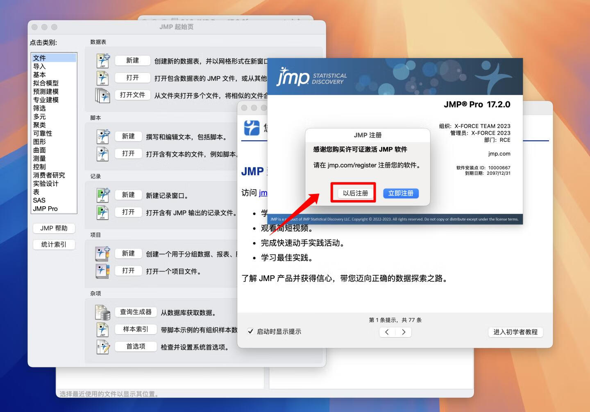
Task: Click 新建 button under 记录
Action: click(128, 195)
